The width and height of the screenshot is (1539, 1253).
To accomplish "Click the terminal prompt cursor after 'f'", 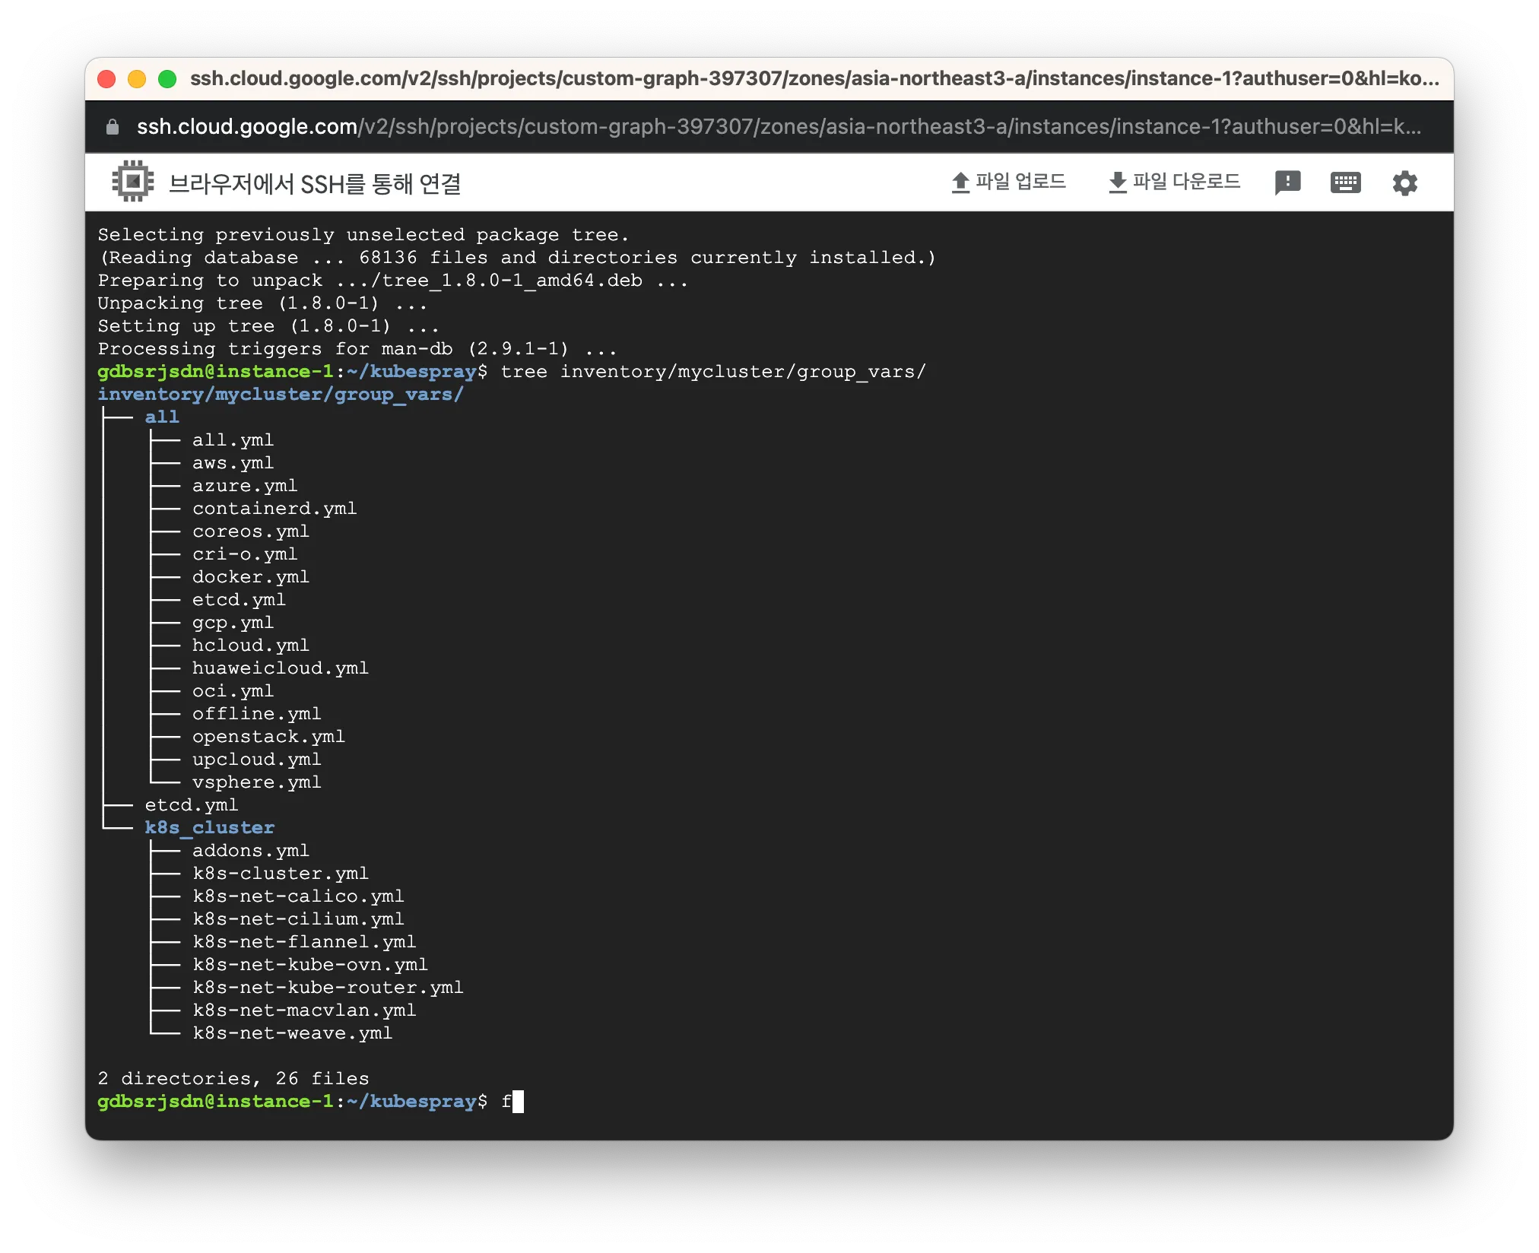I will click(518, 1102).
